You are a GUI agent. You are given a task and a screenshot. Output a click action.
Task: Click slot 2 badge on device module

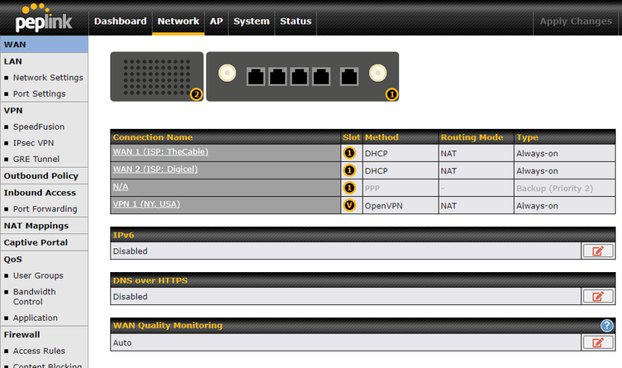tap(196, 94)
